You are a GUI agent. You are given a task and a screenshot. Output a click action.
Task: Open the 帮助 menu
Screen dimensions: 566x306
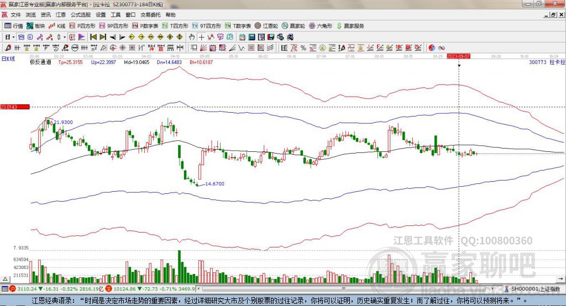170,15
